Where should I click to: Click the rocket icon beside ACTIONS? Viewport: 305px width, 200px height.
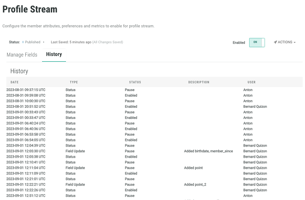pos(275,42)
